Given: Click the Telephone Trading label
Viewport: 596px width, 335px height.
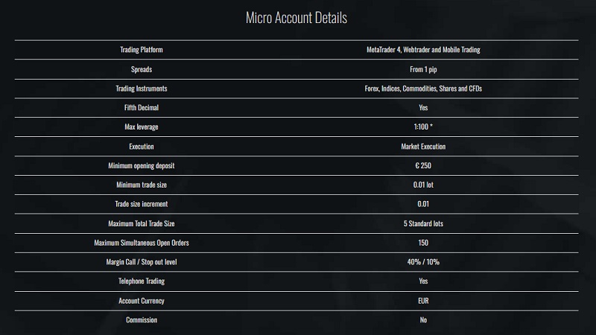Looking at the screenshot, I should pos(141,281).
